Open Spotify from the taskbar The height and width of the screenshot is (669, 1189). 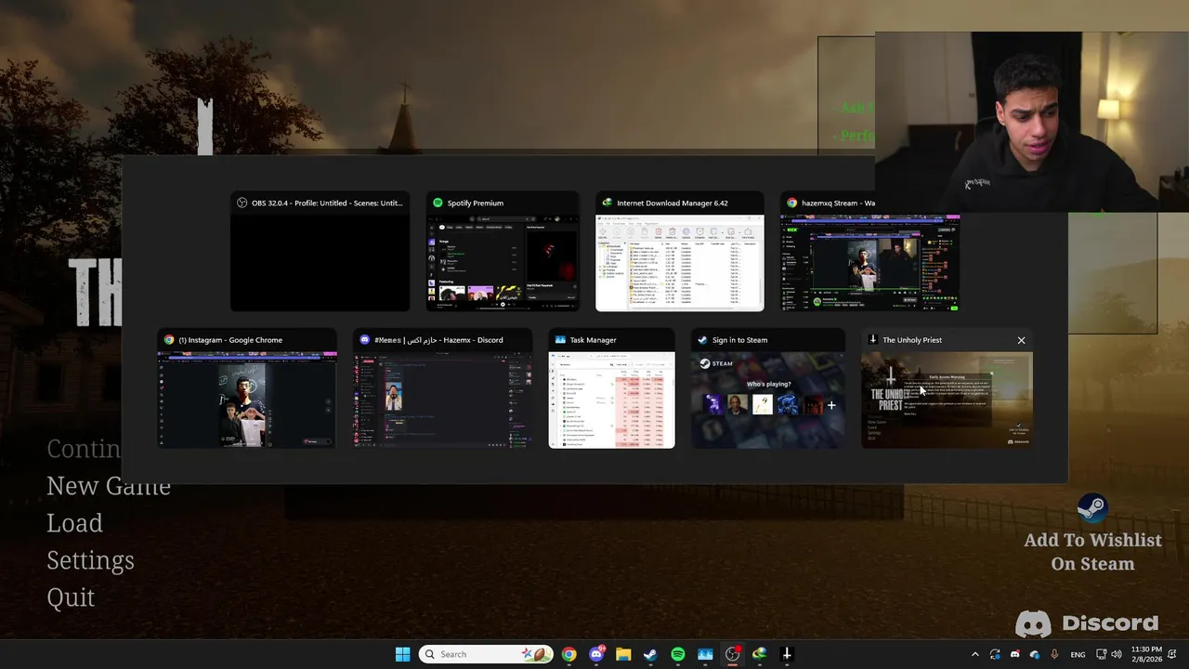tap(678, 654)
